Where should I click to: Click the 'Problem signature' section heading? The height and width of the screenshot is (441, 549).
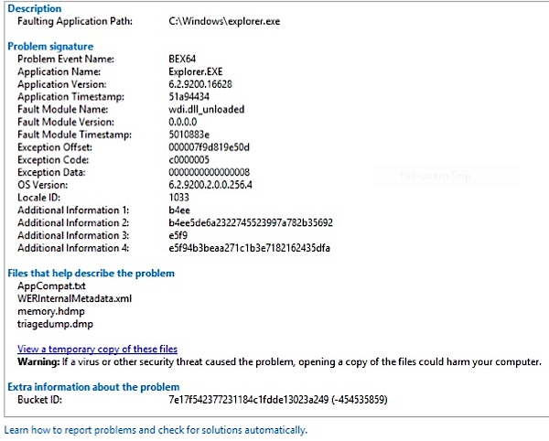(50, 46)
